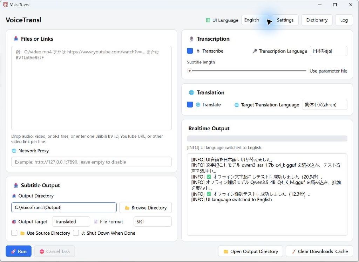Open the UI Language dropdown showing English

coord(255,20)
